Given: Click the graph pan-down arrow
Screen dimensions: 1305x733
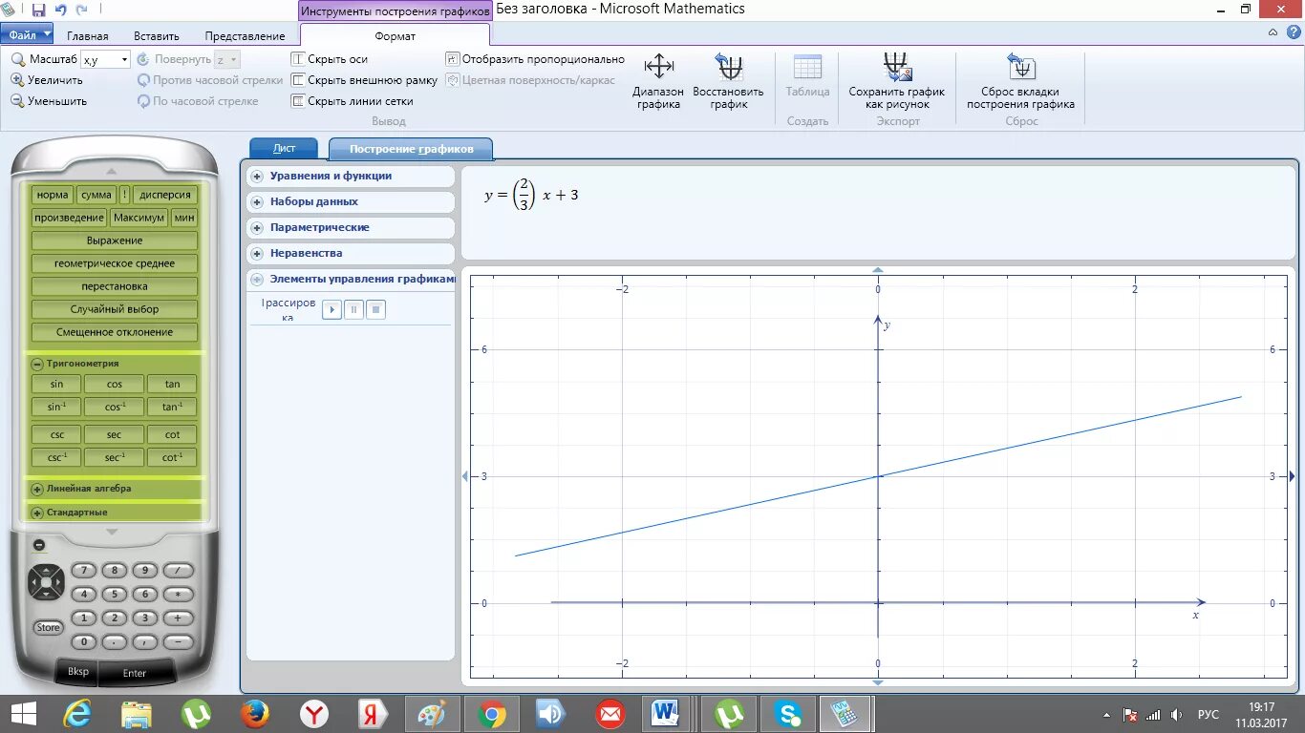Looking at the screenshot, I should (878, 682).
